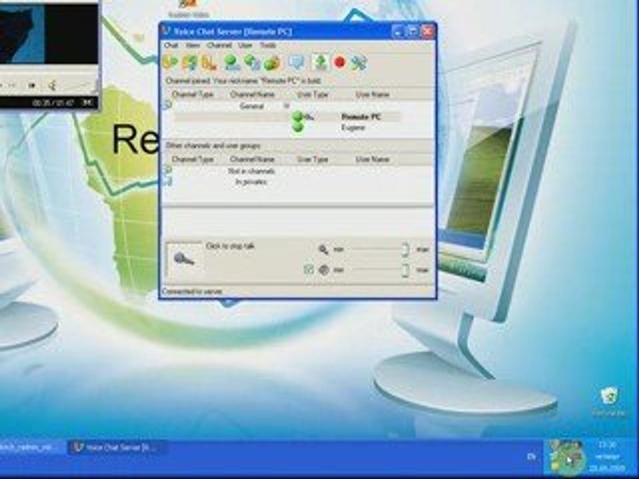Open the Chat menu

coord(171,45)
